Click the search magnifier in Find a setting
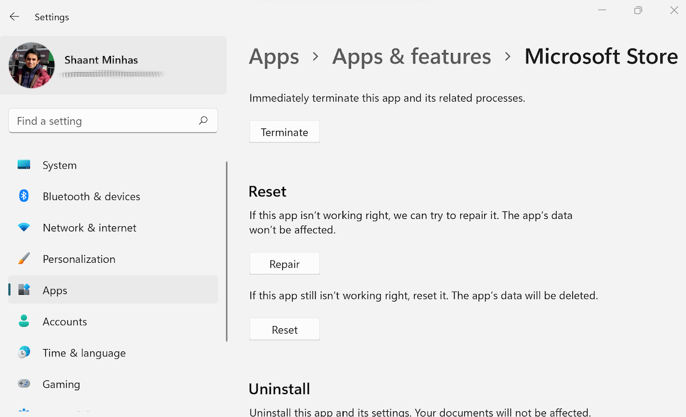 tap(203, 121)
